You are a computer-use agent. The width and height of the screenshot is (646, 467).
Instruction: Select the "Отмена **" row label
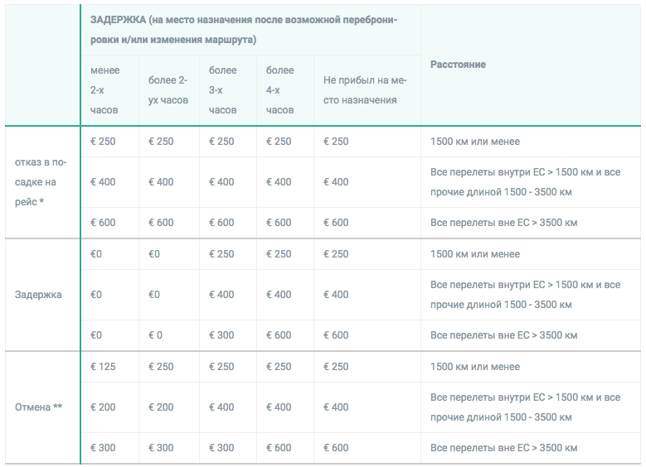pyautogui.click(x=39, y=407)
